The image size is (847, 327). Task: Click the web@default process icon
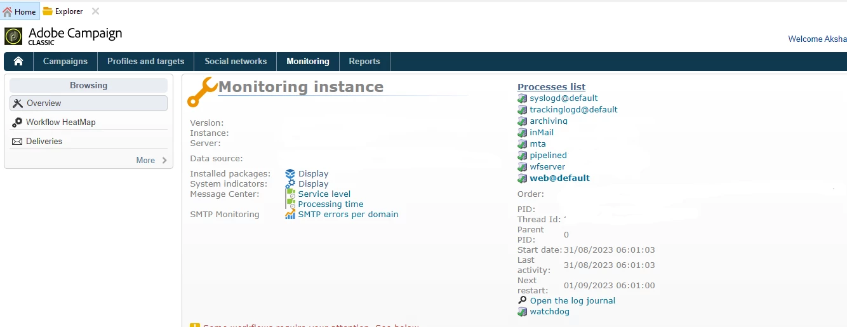tap(523, 178)
